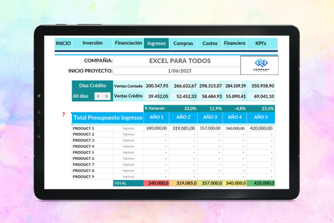
Task: Select Ventas Contado value 200.547,95
Action: [157, 86]
